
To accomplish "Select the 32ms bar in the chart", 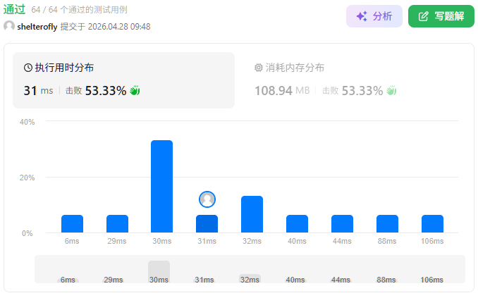I will [252, 214].
